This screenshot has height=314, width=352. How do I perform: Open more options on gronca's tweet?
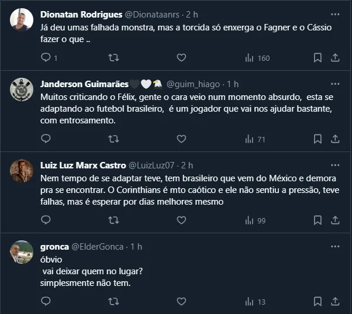point(335,246)
